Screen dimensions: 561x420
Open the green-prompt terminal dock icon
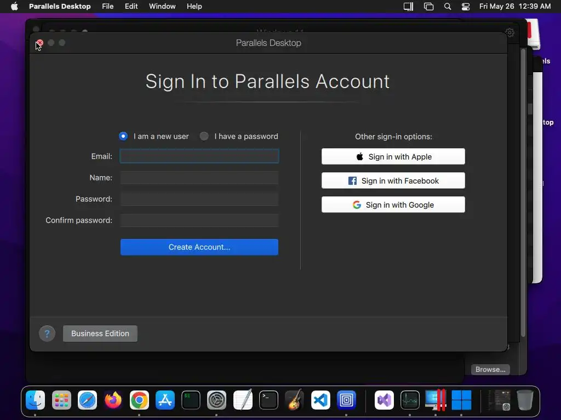(191, 400)
